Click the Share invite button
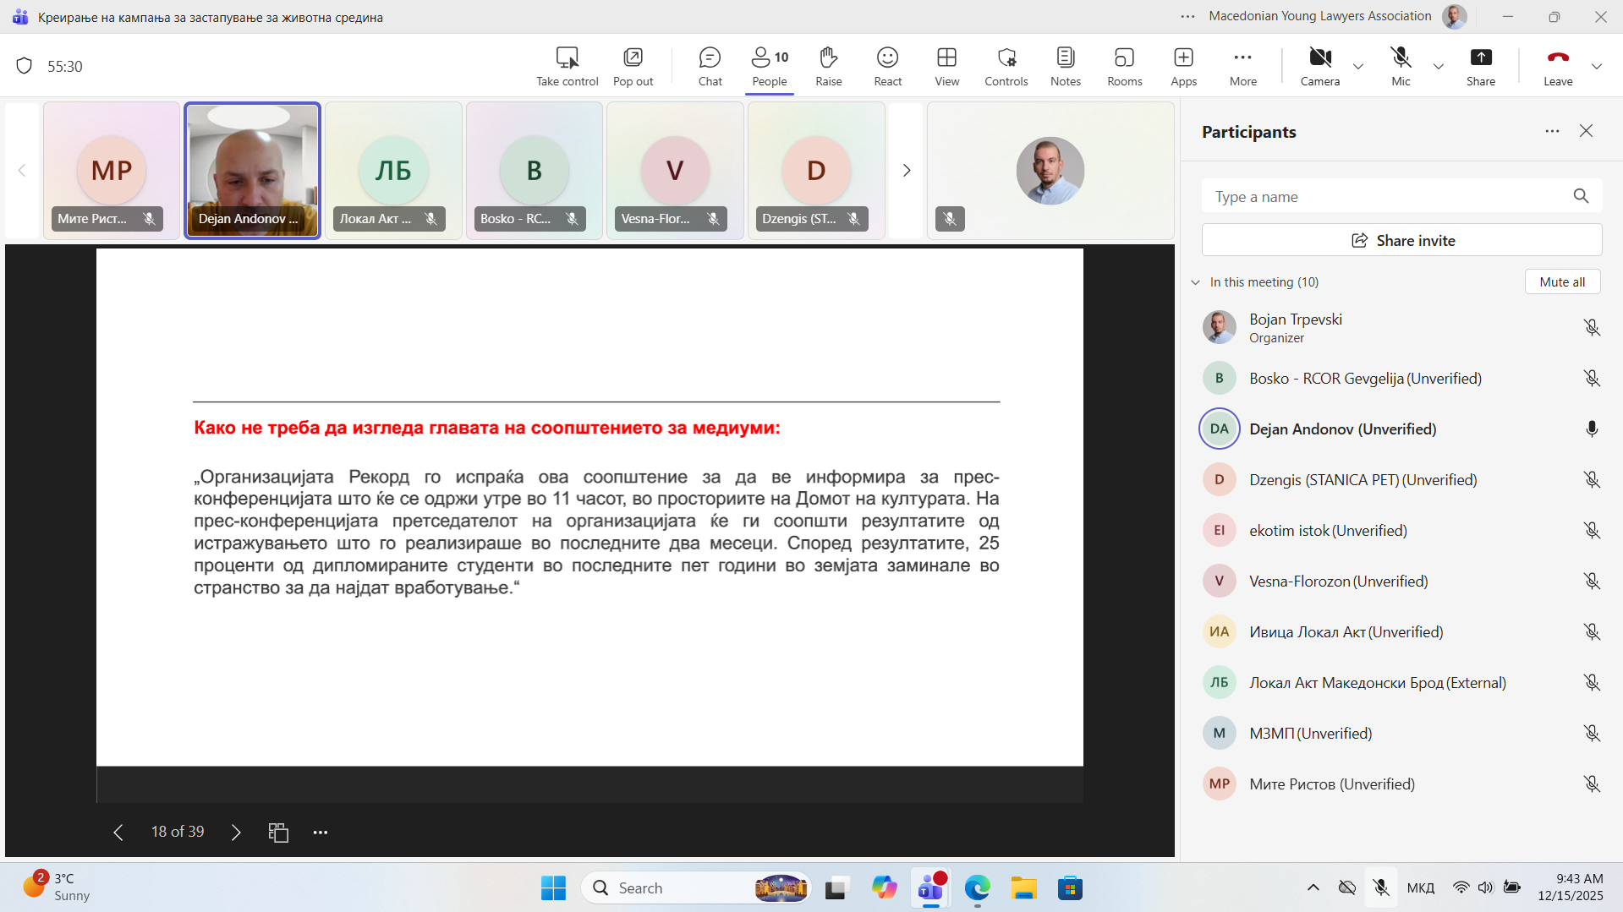 1401,241
